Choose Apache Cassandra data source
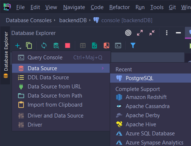 coord(151,106)
